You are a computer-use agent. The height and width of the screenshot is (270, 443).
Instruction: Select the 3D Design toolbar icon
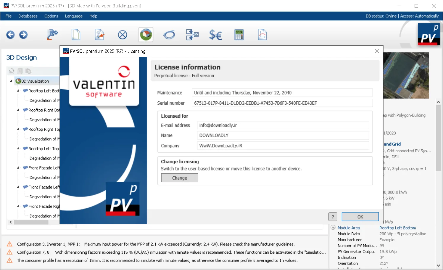[146, 35]
